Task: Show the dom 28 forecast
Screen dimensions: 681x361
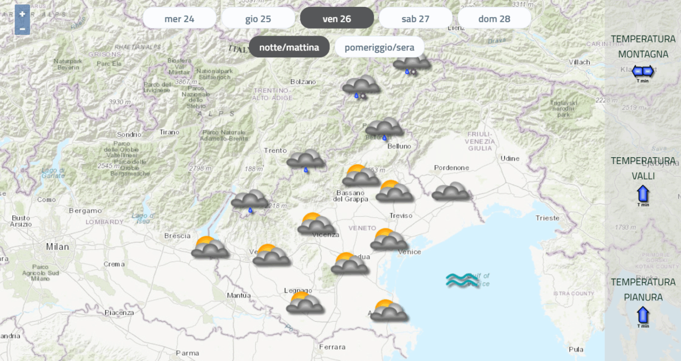Action: point(494,19)
